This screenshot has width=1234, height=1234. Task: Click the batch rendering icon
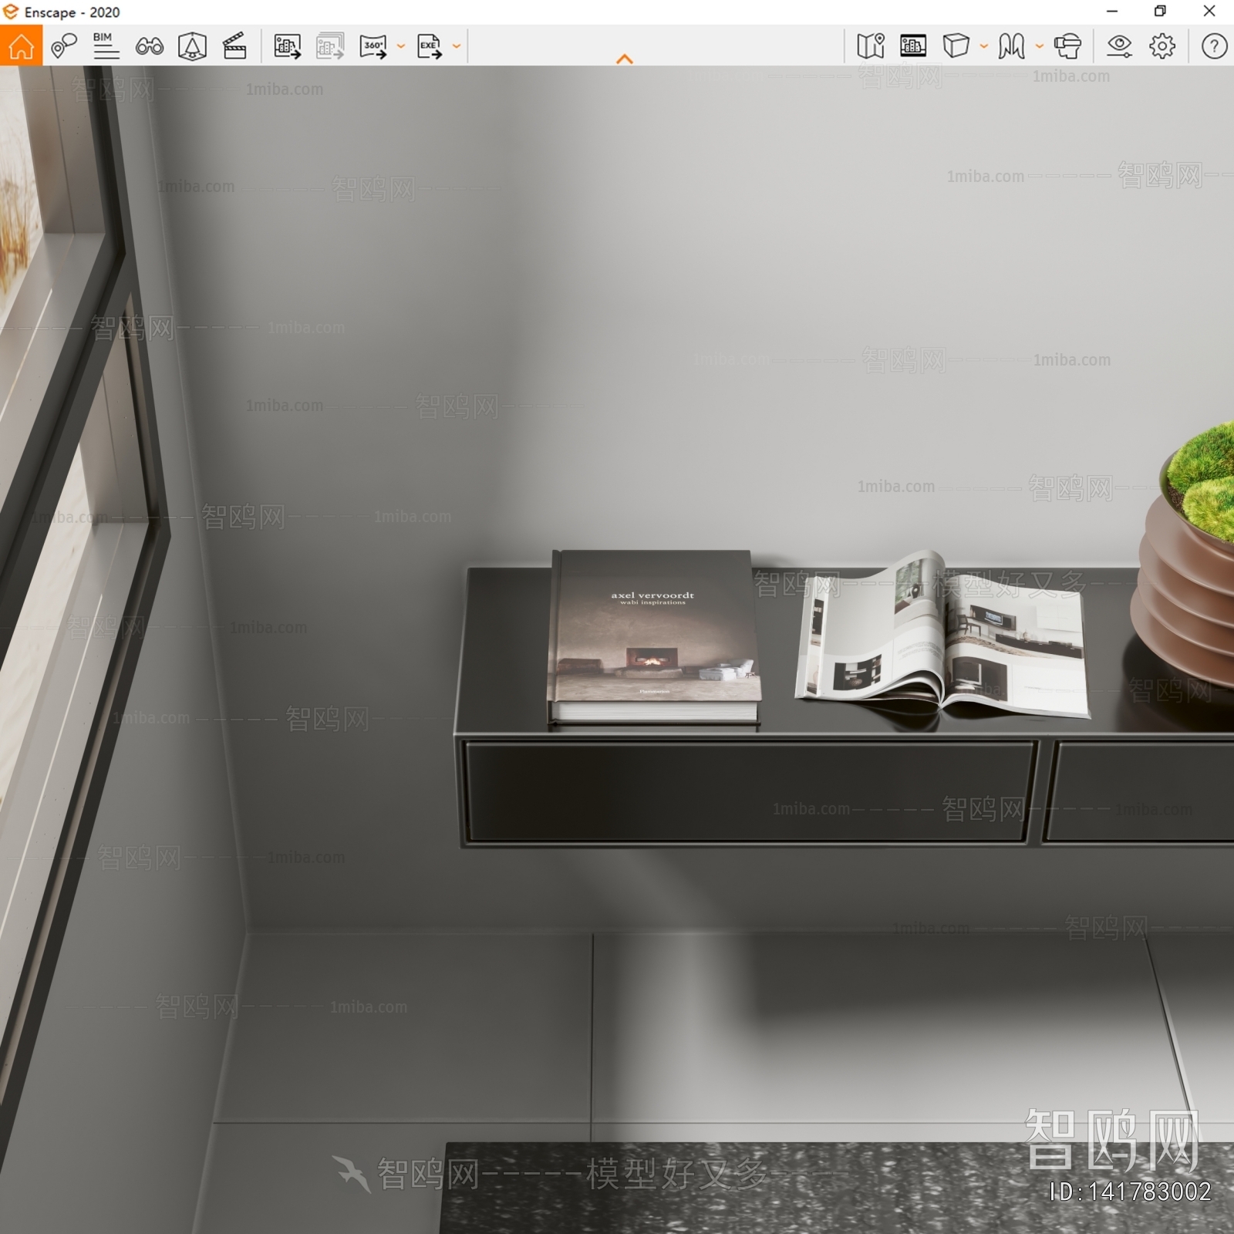click(330, 46)
